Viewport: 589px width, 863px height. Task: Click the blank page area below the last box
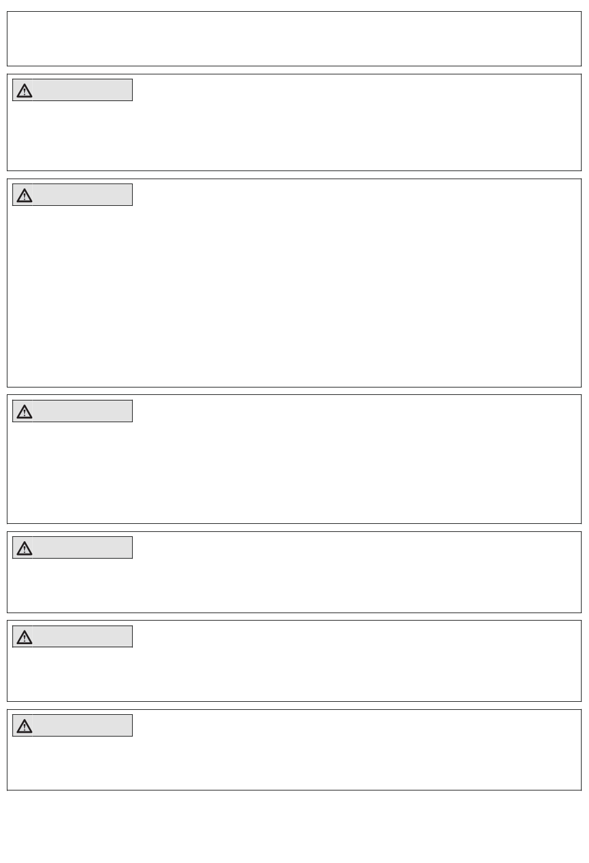294,828
